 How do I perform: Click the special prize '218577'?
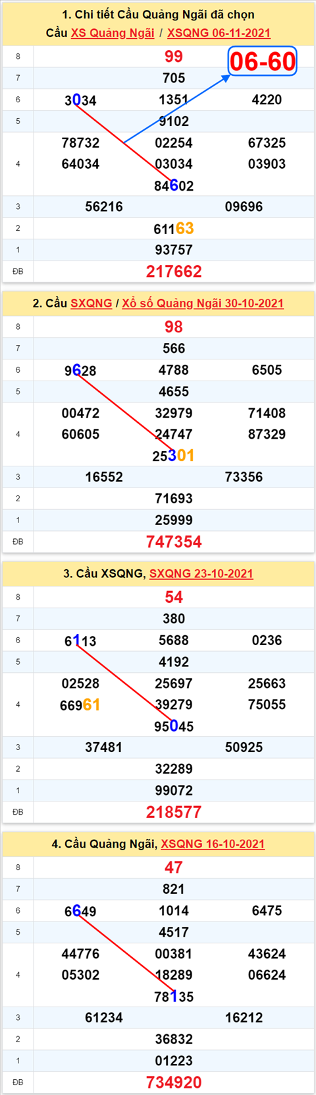pyautogui.click(x=174, y=813)
